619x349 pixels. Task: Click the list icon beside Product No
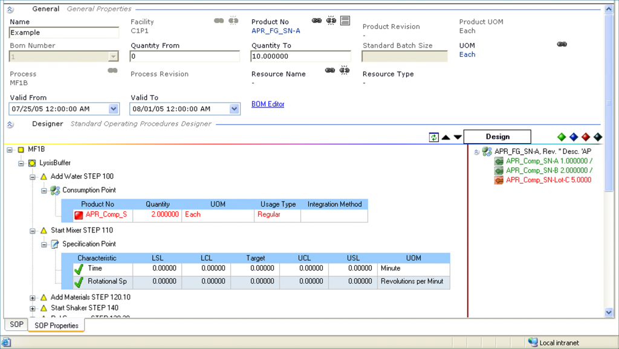pos(345,21)
